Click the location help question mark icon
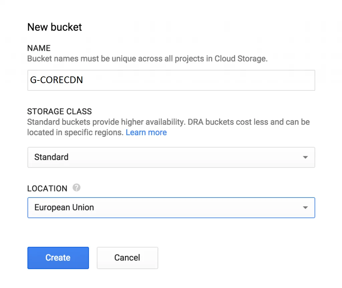 [x=76, y=188]
